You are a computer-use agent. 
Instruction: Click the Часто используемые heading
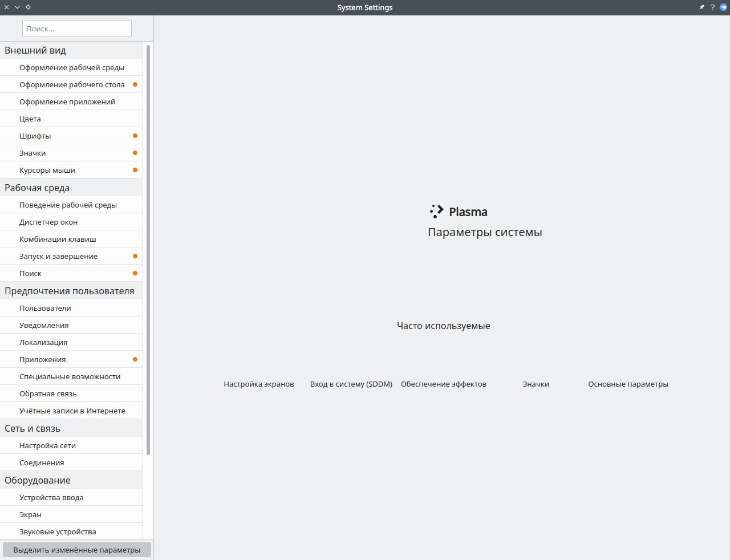pos(444,326)
